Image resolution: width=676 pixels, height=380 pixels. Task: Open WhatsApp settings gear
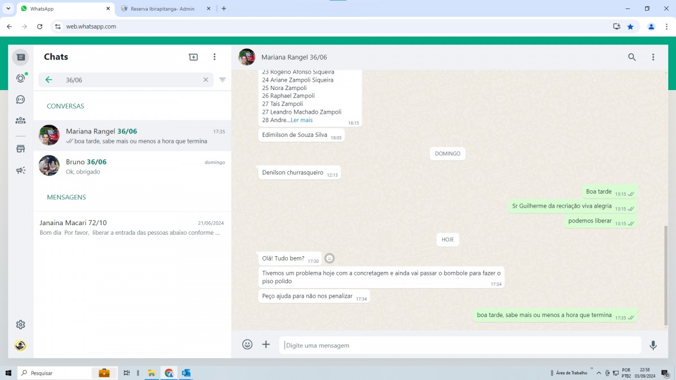tap(21, 324)
